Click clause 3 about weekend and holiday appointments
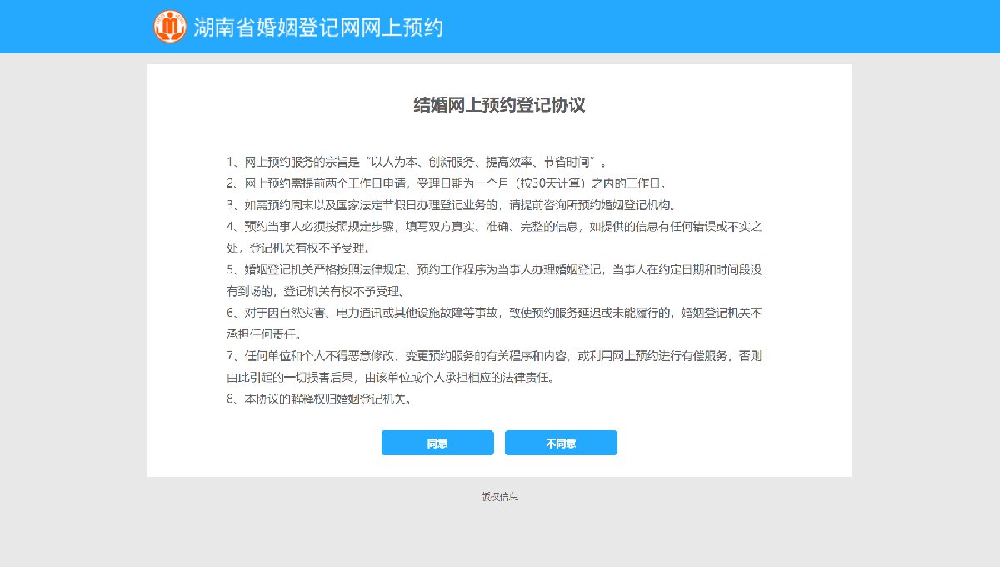 (451, 205)
